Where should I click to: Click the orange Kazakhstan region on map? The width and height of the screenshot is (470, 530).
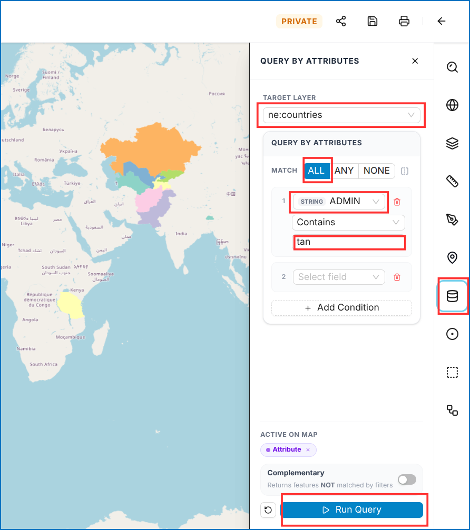pyautogui.click(x=152, y=149)
